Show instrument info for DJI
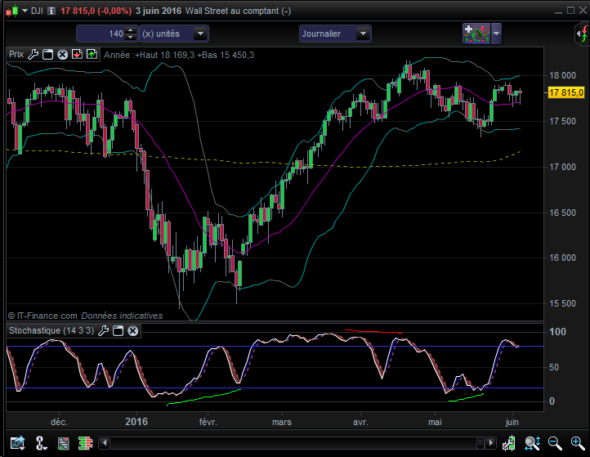The image size is (590, 457). tap(51, 11)
